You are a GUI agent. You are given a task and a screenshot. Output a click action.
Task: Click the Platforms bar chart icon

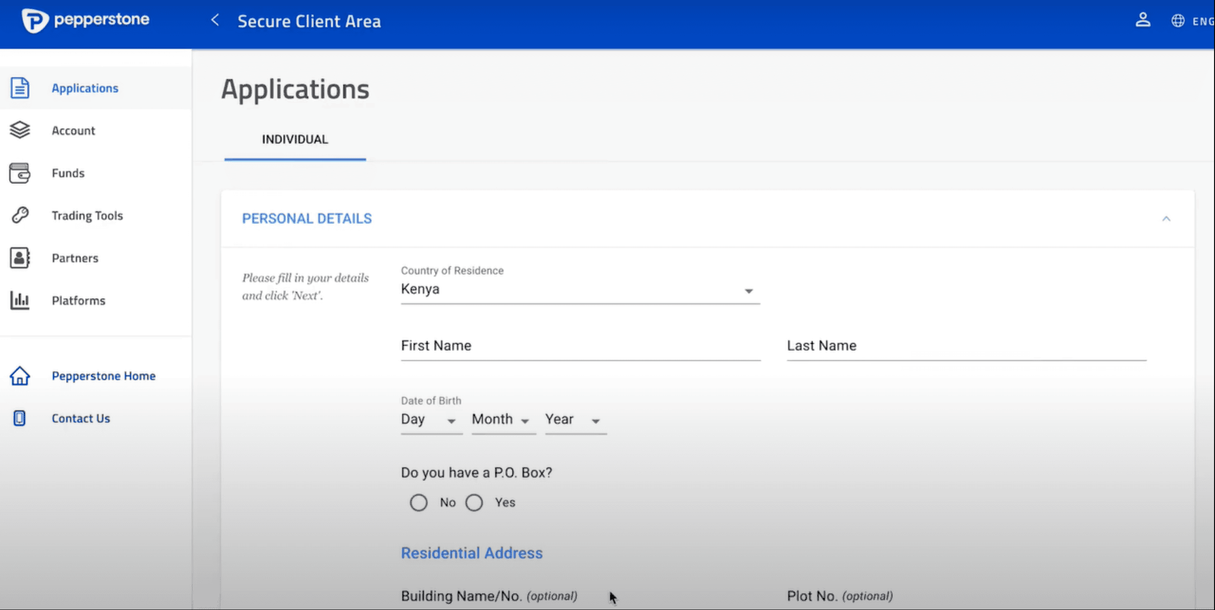pyautogui.click(x=19, y=300)
